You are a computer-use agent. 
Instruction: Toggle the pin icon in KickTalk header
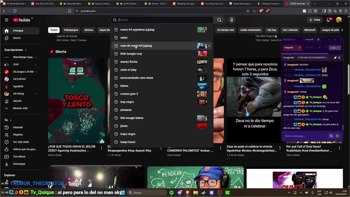pyautogui.click(x=335, y=58)
